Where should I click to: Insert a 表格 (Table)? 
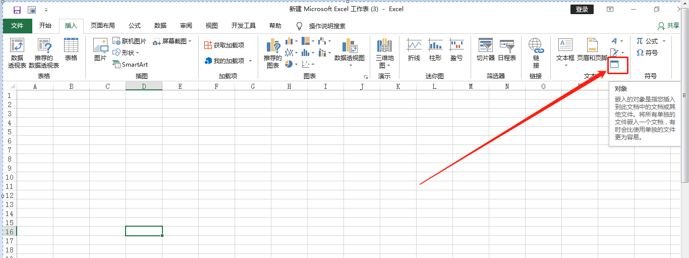pos(71,49)
